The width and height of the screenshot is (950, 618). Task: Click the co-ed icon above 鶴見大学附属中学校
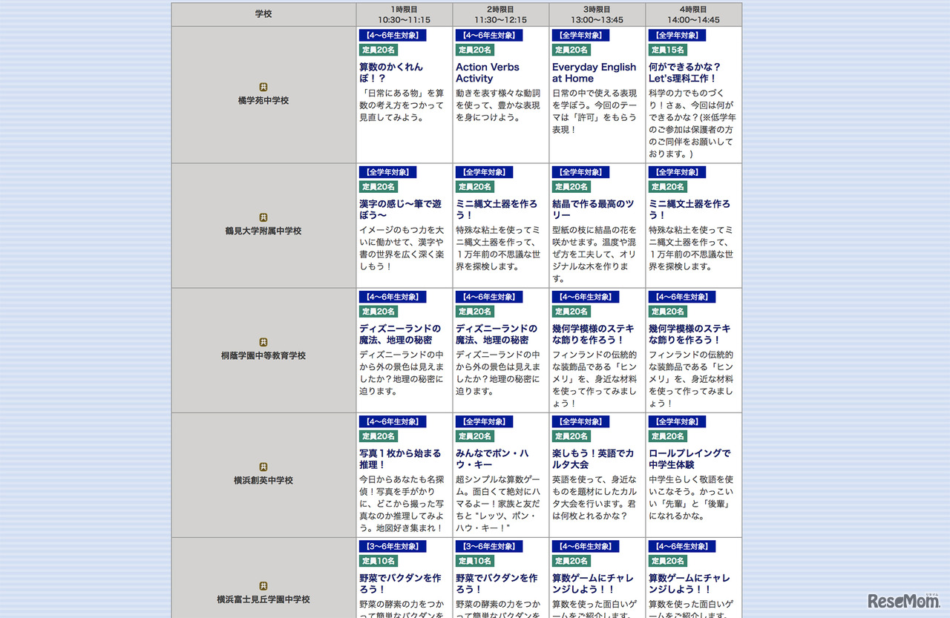263,218
